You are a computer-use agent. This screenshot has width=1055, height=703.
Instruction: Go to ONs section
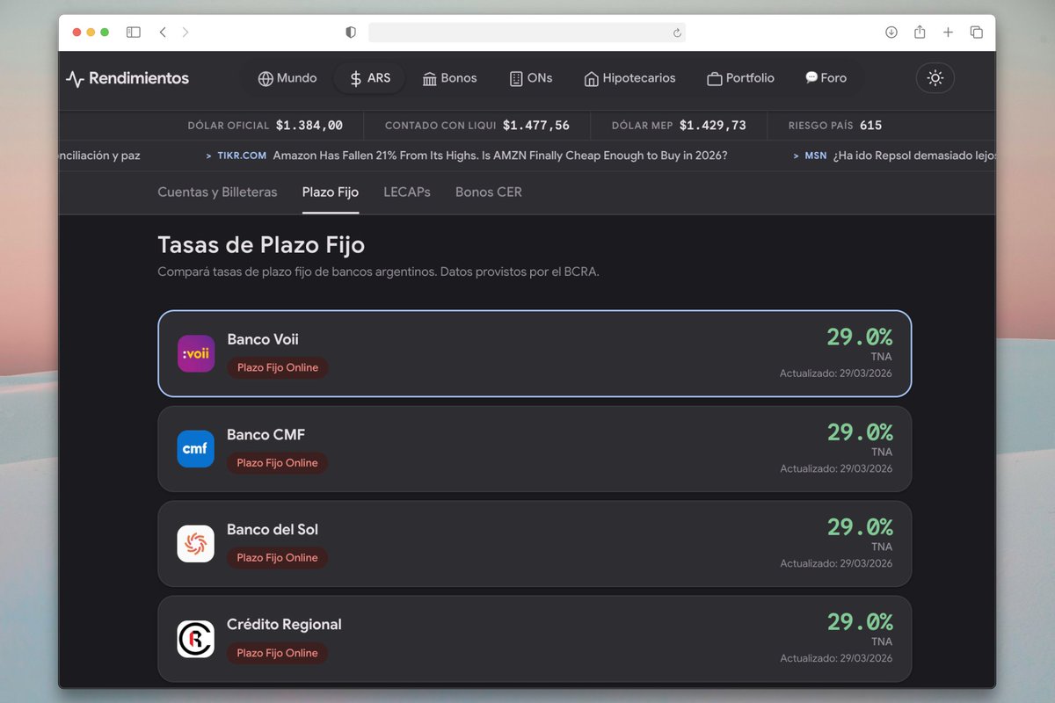pyautogui.click(x=531, y=78)
